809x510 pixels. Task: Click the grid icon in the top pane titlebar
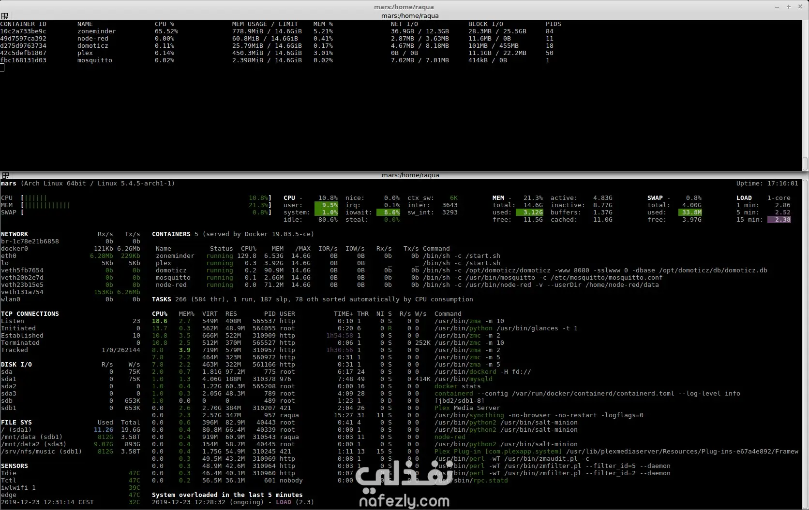pos(4,16)
